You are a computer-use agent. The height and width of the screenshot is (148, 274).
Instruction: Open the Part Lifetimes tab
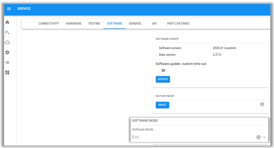click(178, 23)
